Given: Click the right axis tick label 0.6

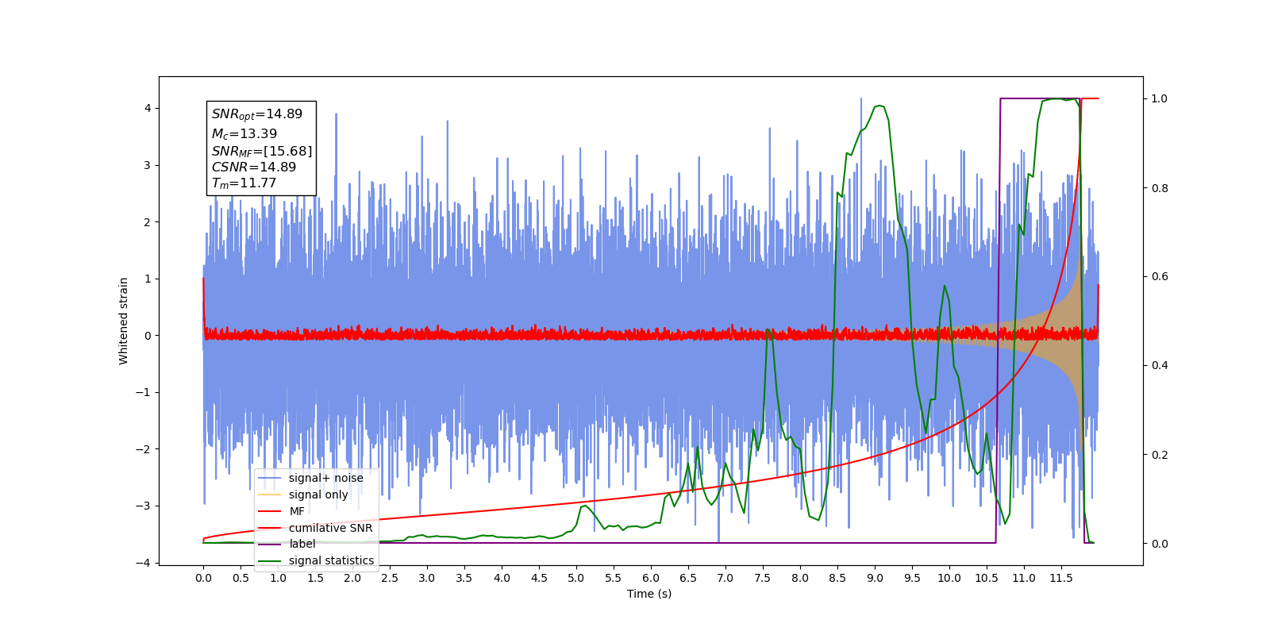Looking at the screenshot, I should tap(1160, 277).
